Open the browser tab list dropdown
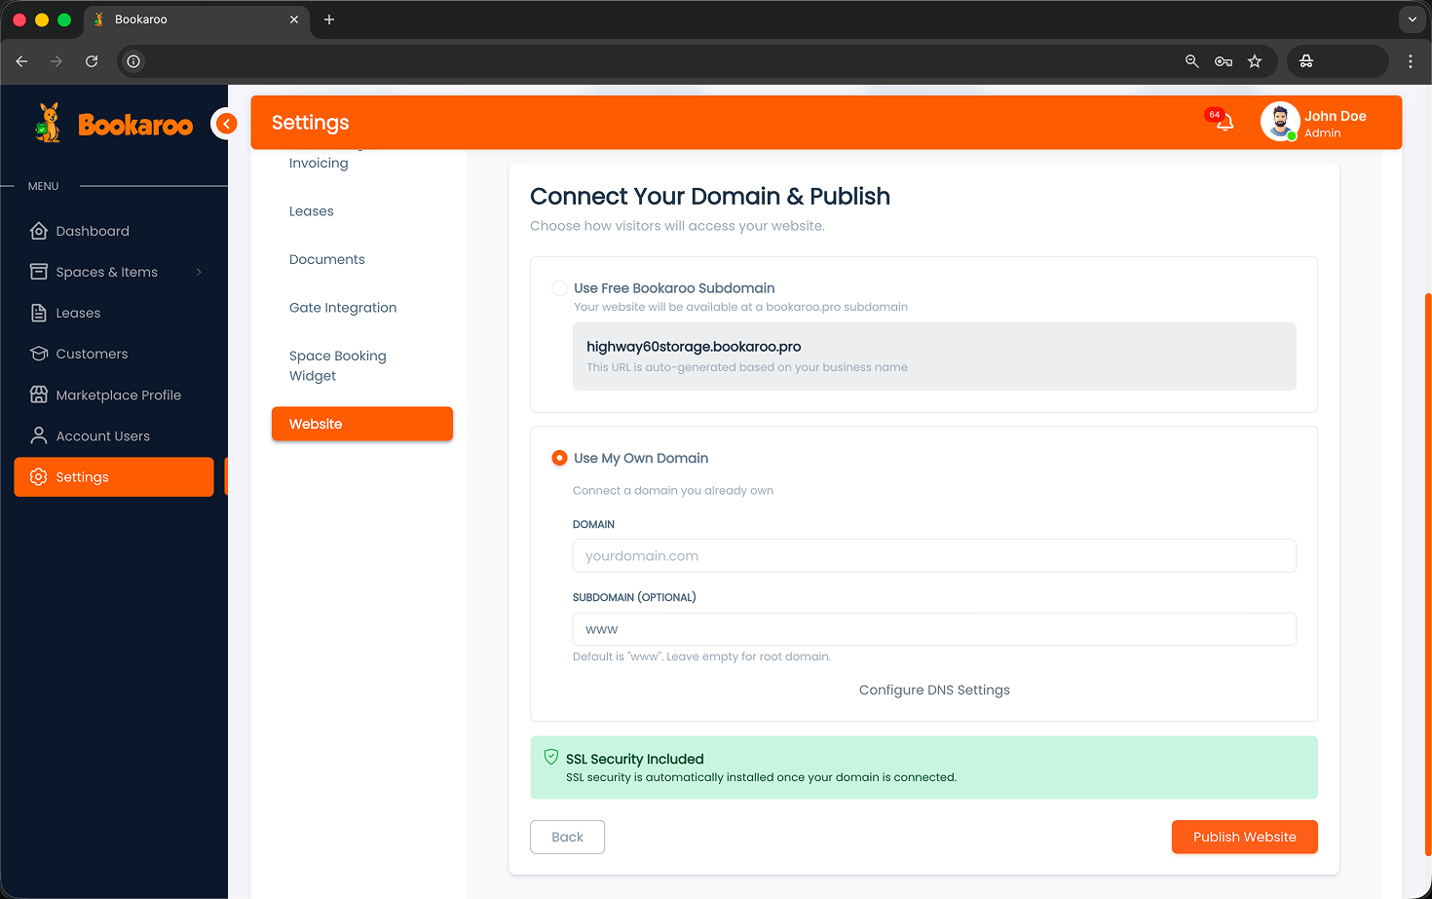The width and height of the screenshot is (1432, 899). click(x=1412, y=19)
